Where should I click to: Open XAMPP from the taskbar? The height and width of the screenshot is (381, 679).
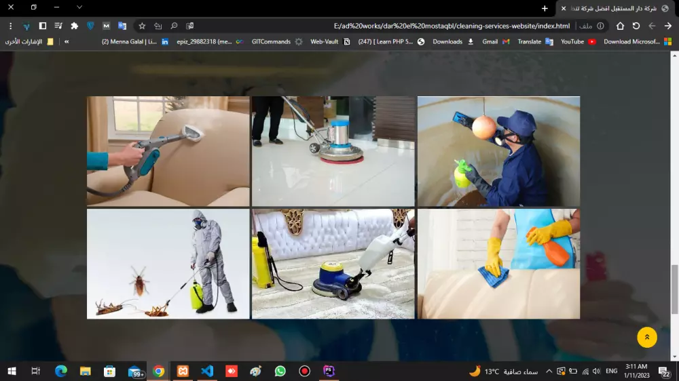(183, 371)
